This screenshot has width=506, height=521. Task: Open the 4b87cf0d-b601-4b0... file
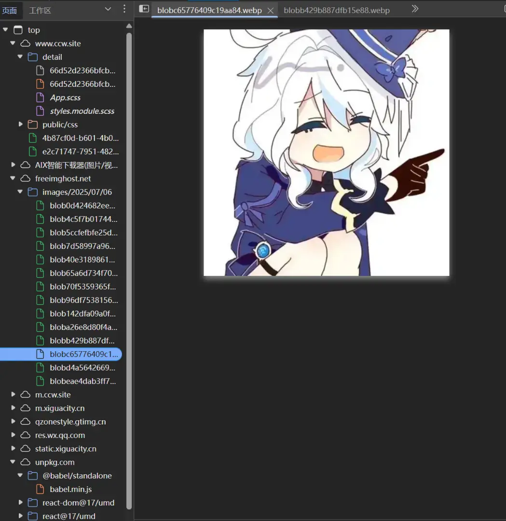click(81, 138)
